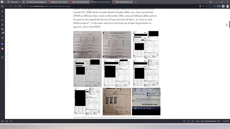Open the Downloads panel
230x129 pixels.
[2, 16]
